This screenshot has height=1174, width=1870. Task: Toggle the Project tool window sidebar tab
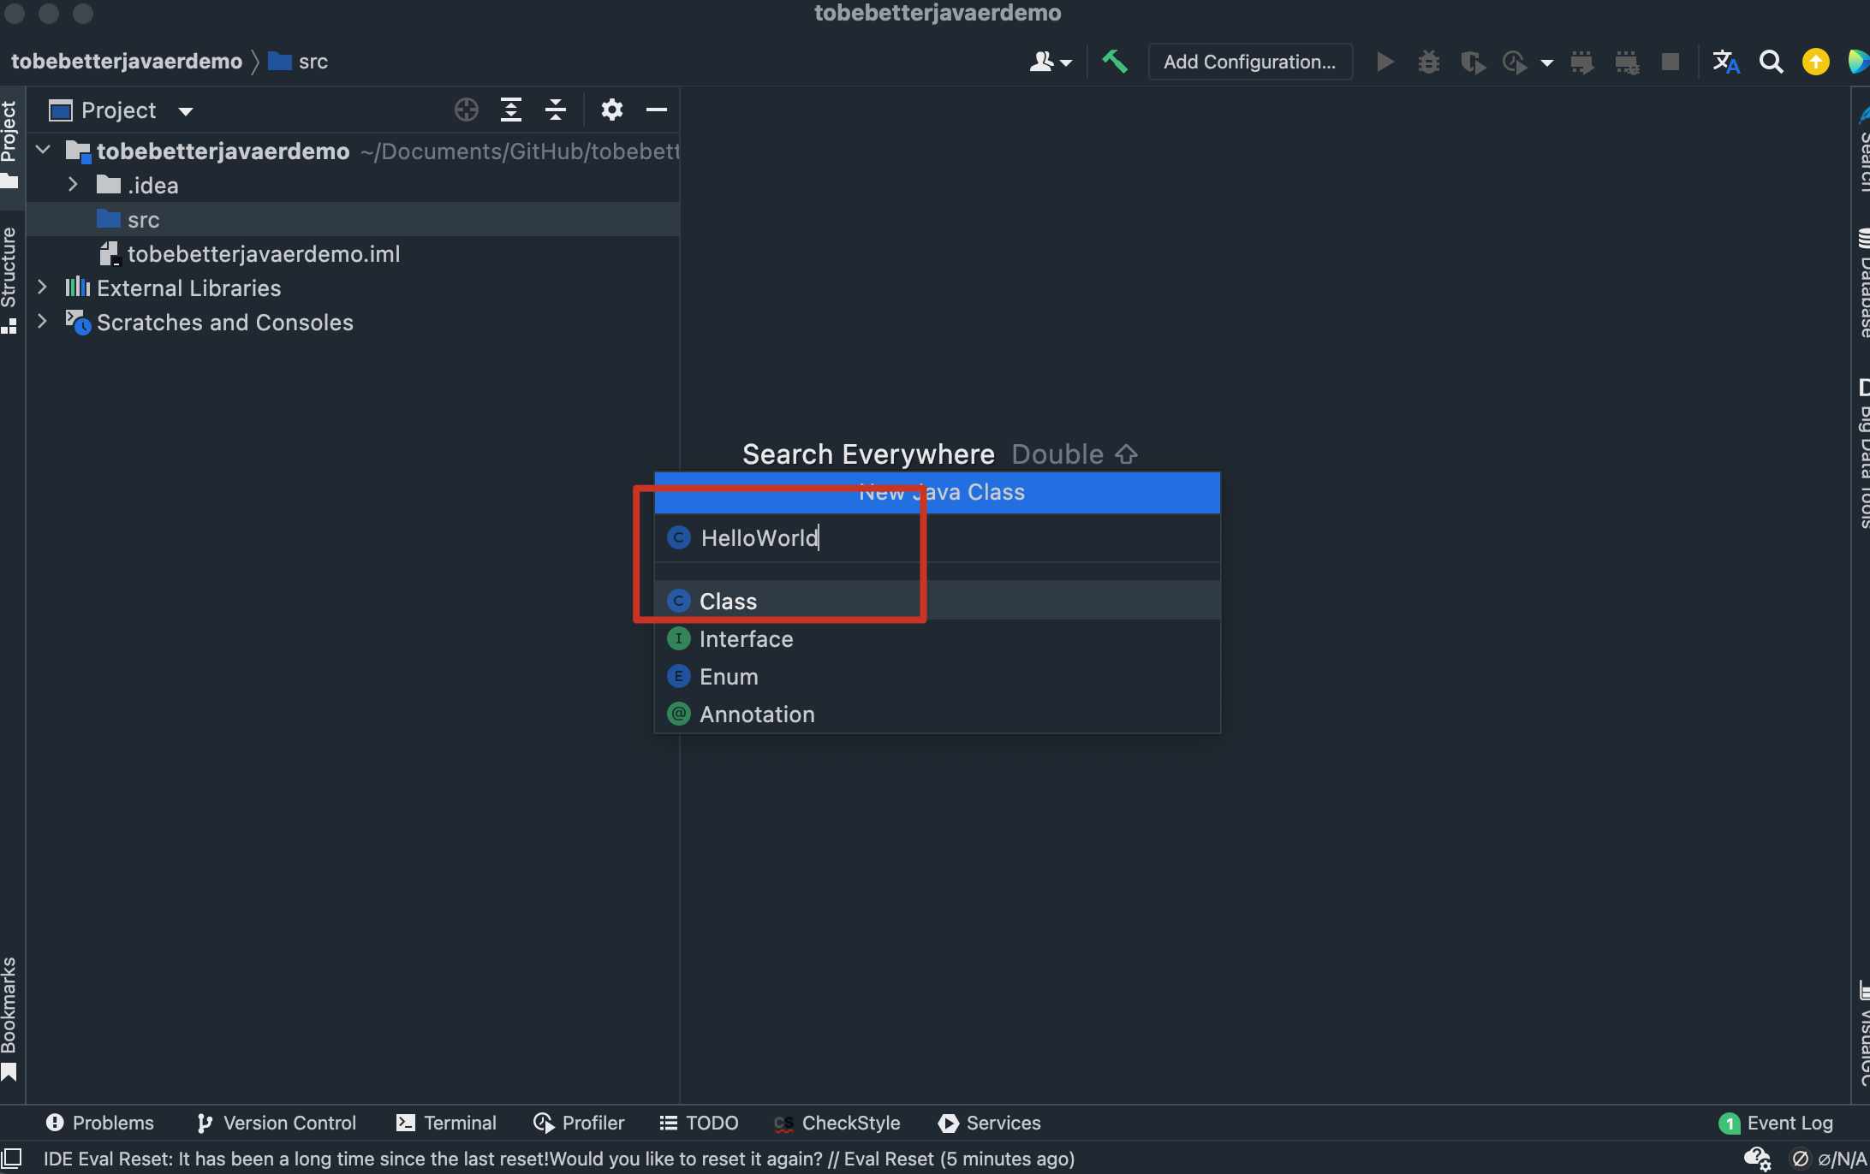pos(9,141)
